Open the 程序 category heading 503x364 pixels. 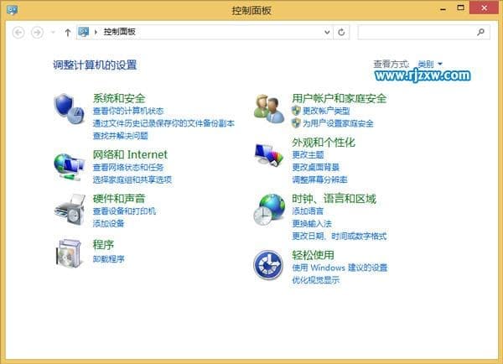point(103,245)
